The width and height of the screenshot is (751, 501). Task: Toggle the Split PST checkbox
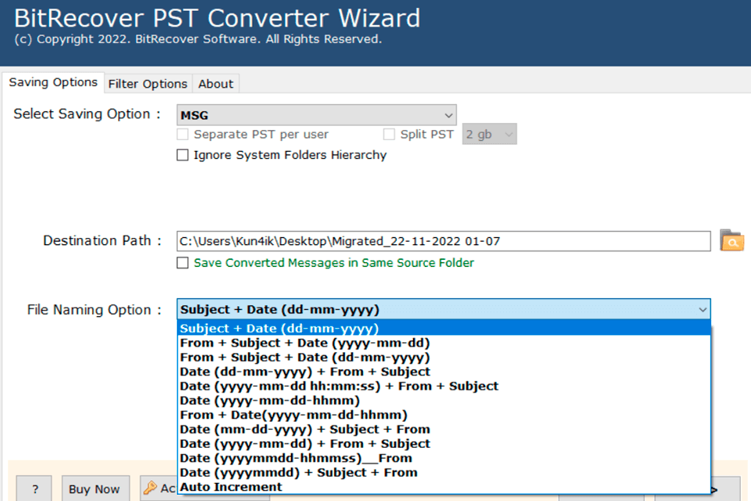[389, 134]
